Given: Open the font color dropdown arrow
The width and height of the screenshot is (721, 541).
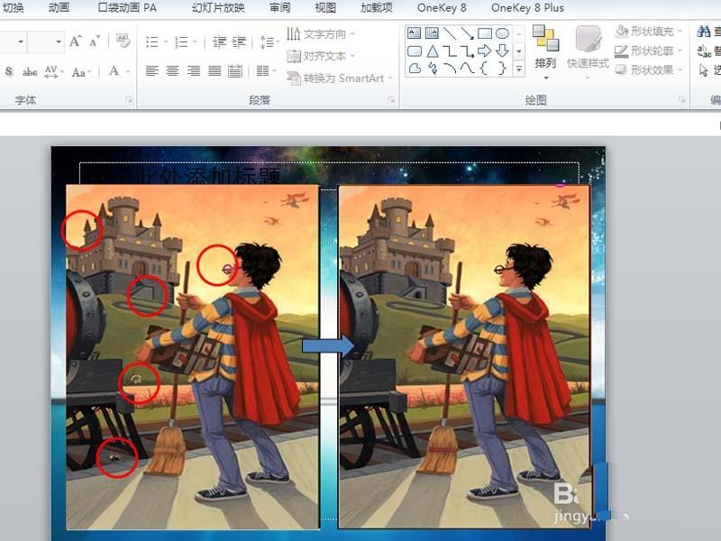Looking at the screenshot, I should click(127, 71).
